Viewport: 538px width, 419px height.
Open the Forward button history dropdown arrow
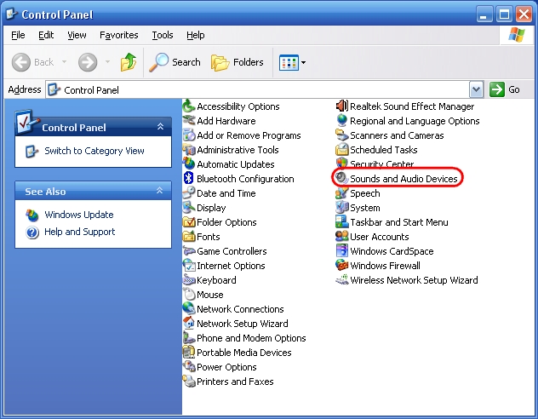pyautogui.click(x=107, y=62)
